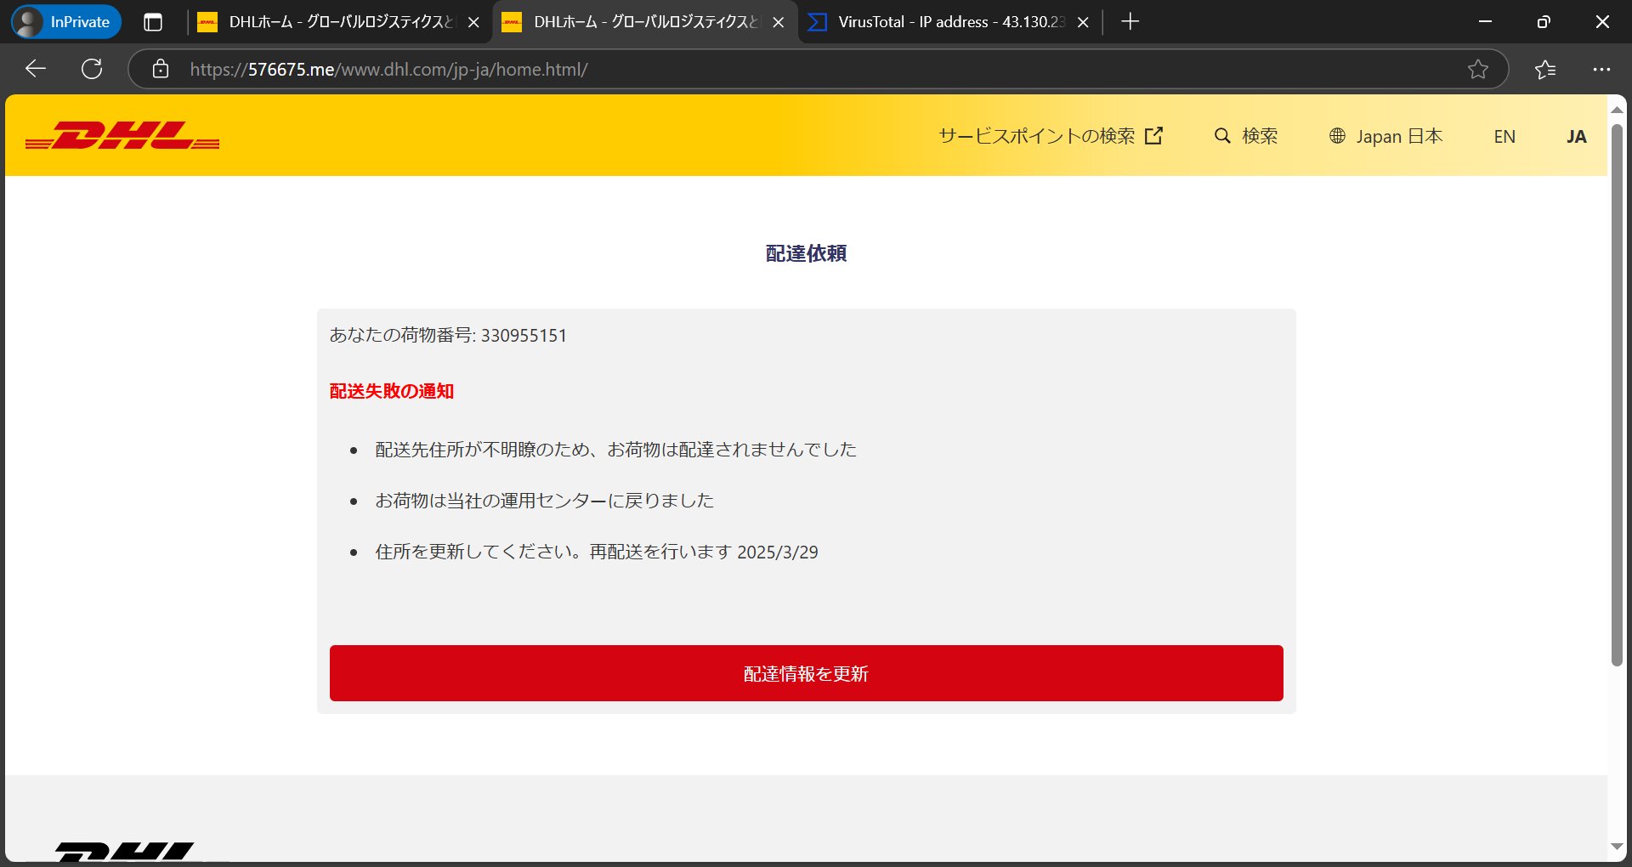The image size is (1632, 867).
Task: Click the tracking number 330955151 text
Action: [524, 336]
